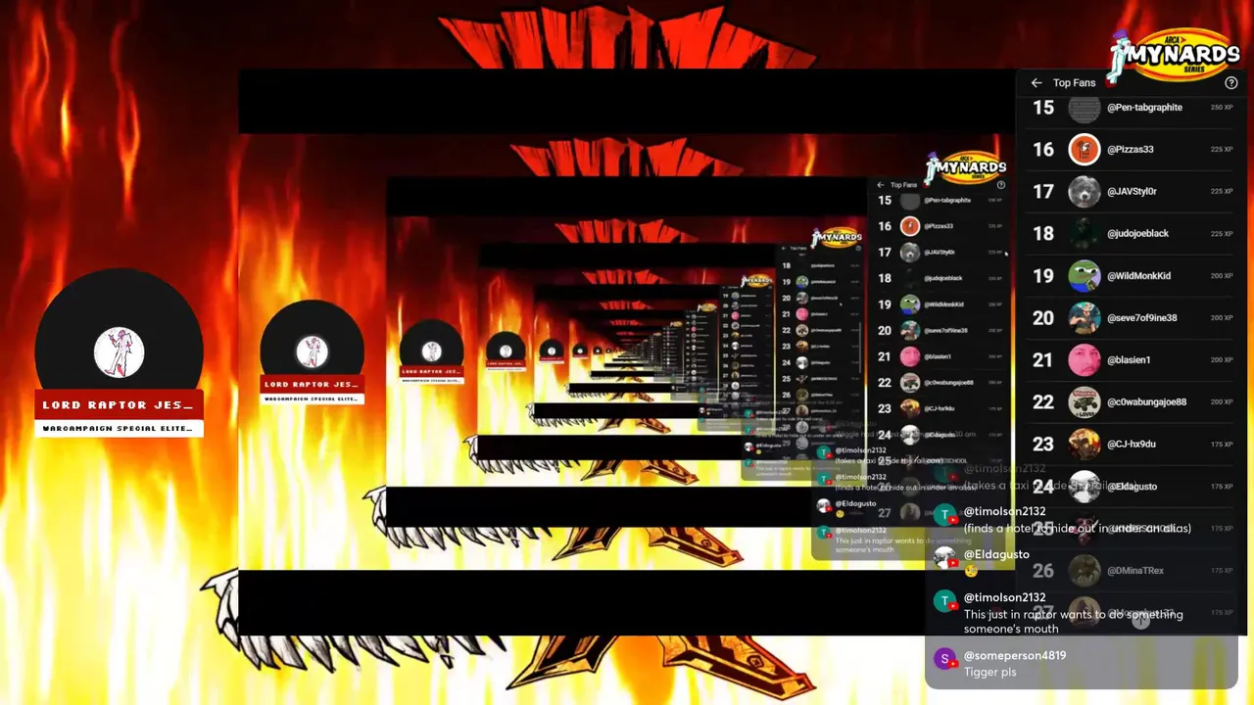Select username @blasien1
This screenshot has height=705, width=1254.
point(1128,360)
